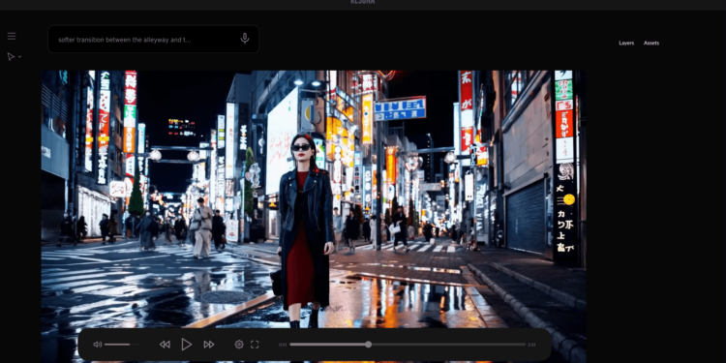Switch to the Layers tab
This screenshot has width=726, height=363.
click(626, 43)
